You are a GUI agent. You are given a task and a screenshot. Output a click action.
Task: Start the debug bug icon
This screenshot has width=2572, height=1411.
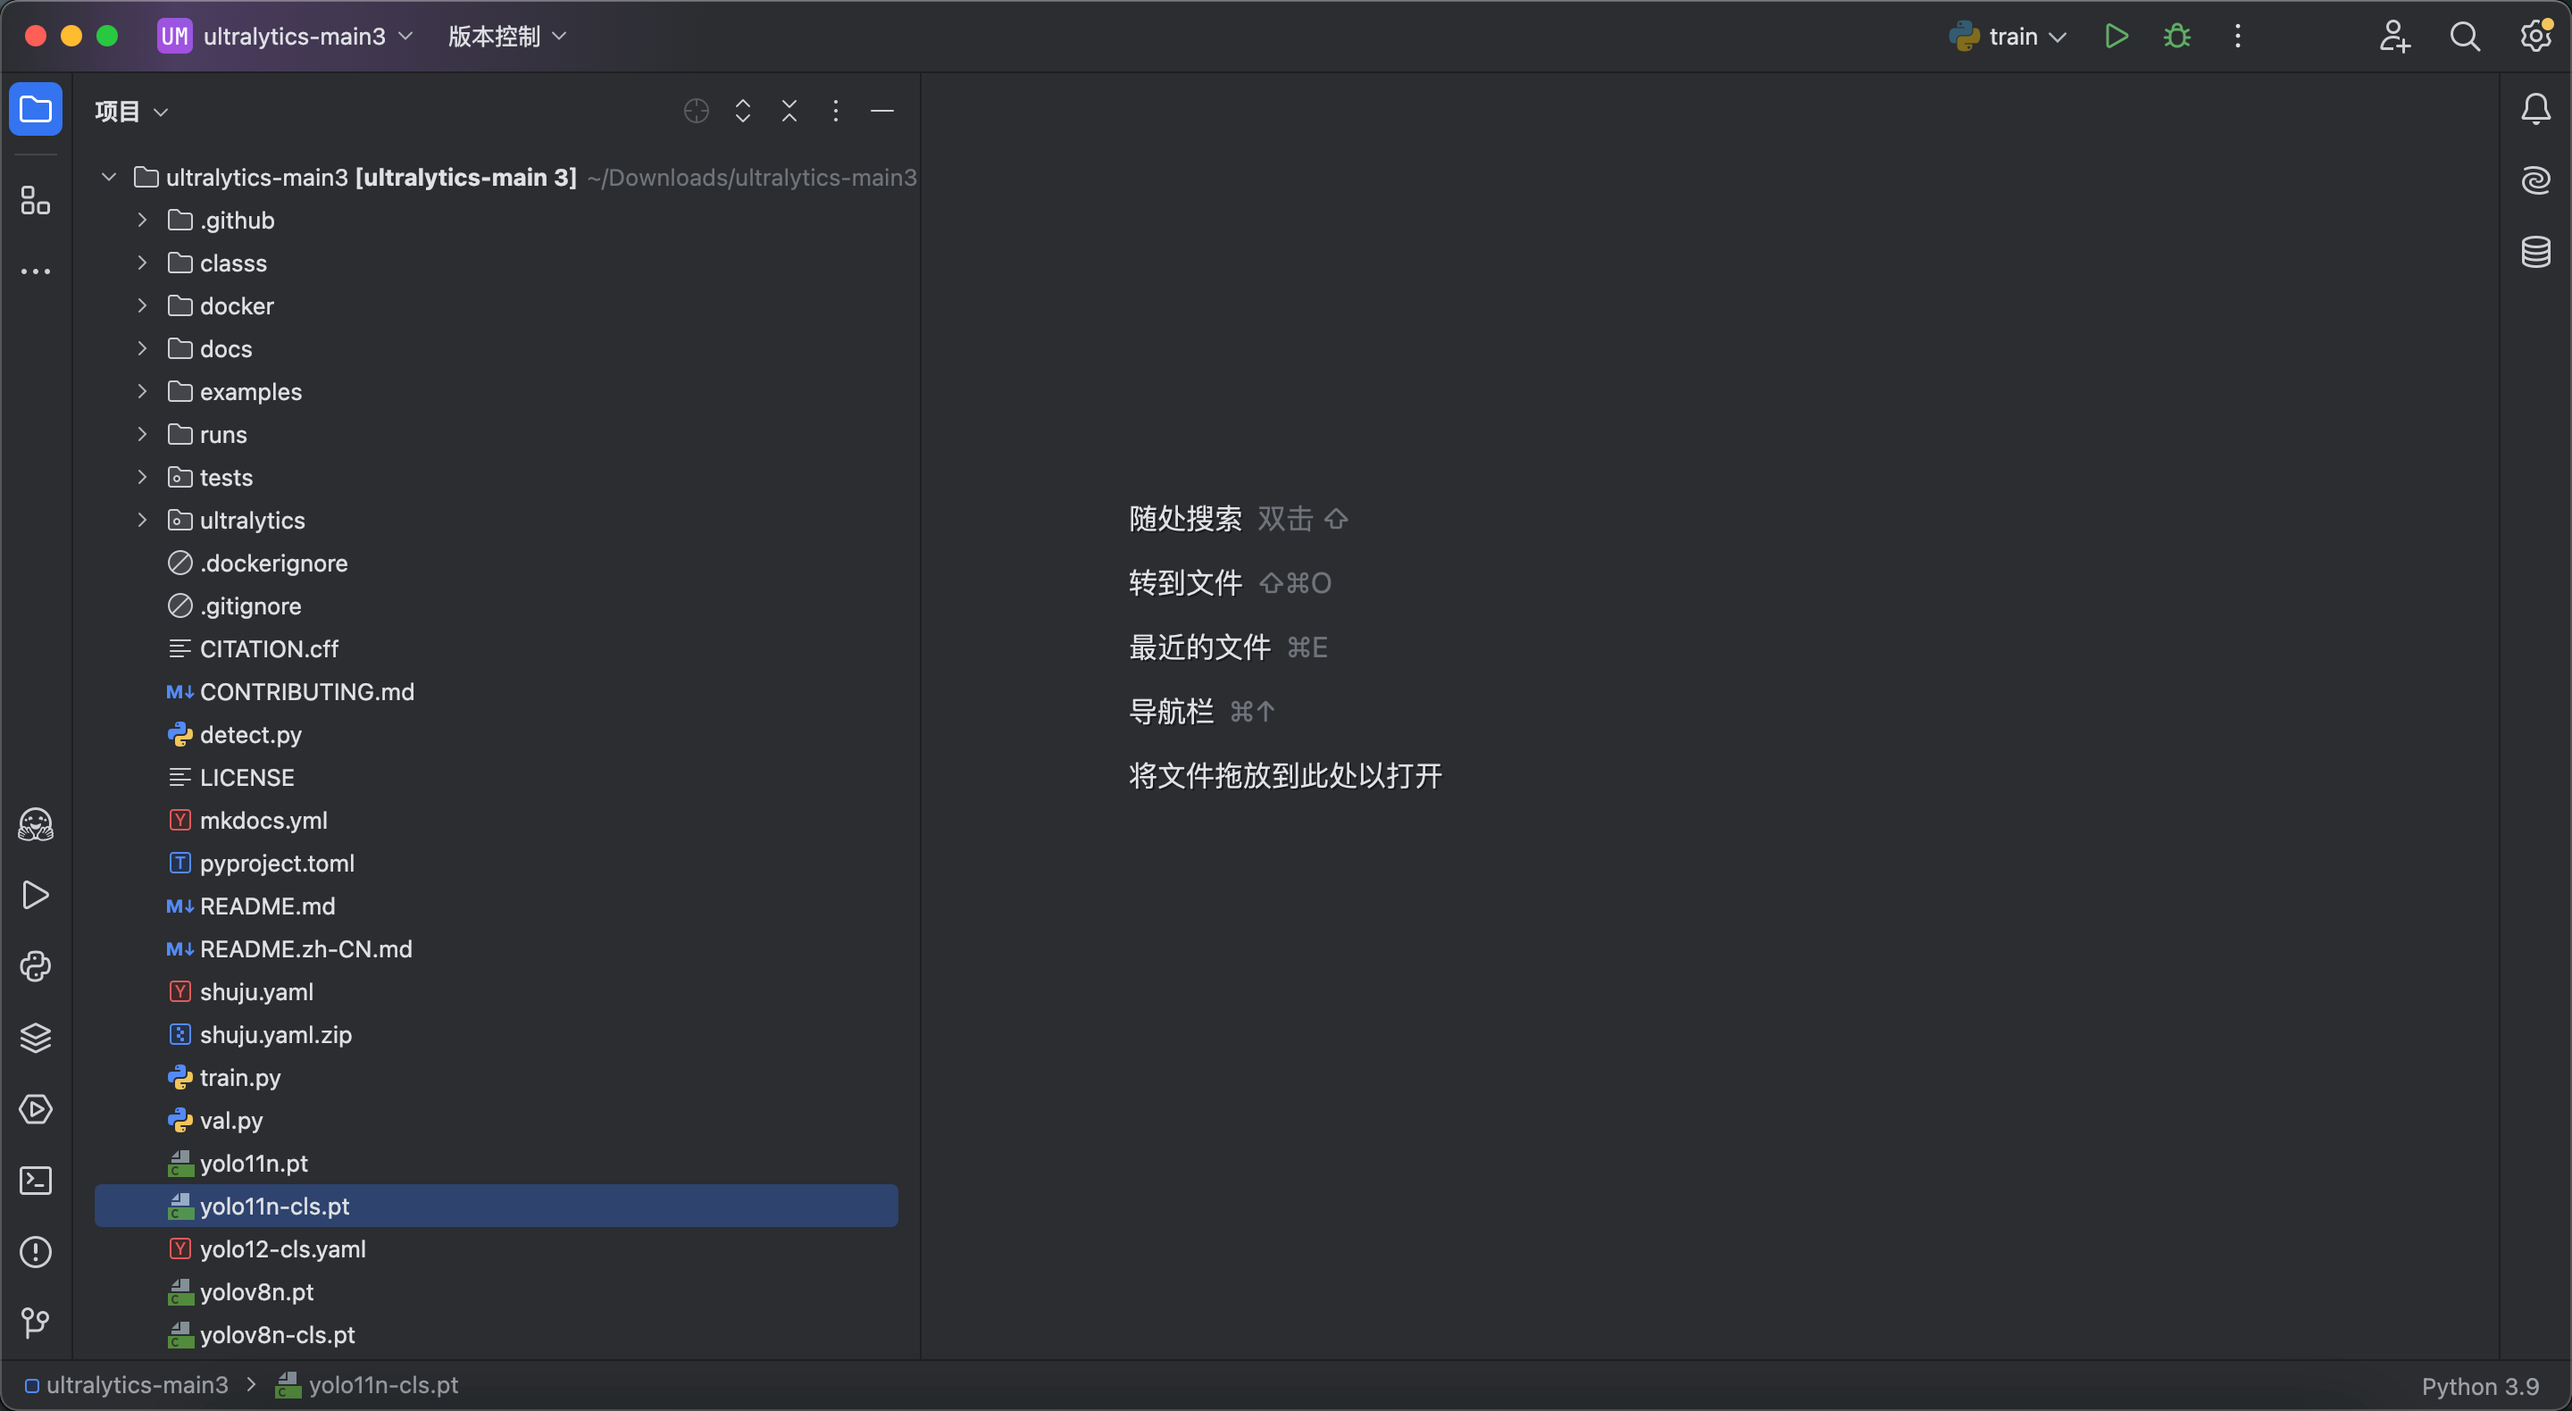pos(2176,37)
